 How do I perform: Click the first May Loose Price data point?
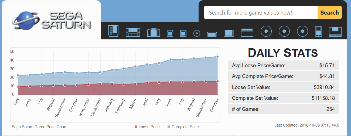18,87
